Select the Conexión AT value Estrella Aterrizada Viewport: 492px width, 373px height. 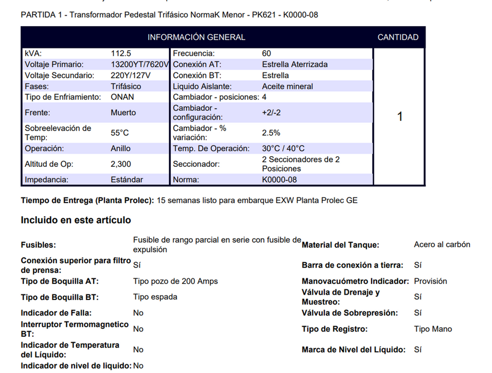295,64
